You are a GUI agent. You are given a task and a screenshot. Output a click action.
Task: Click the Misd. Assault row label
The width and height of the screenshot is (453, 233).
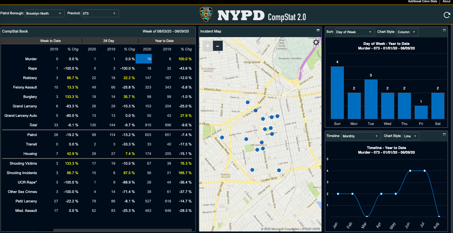26,211
